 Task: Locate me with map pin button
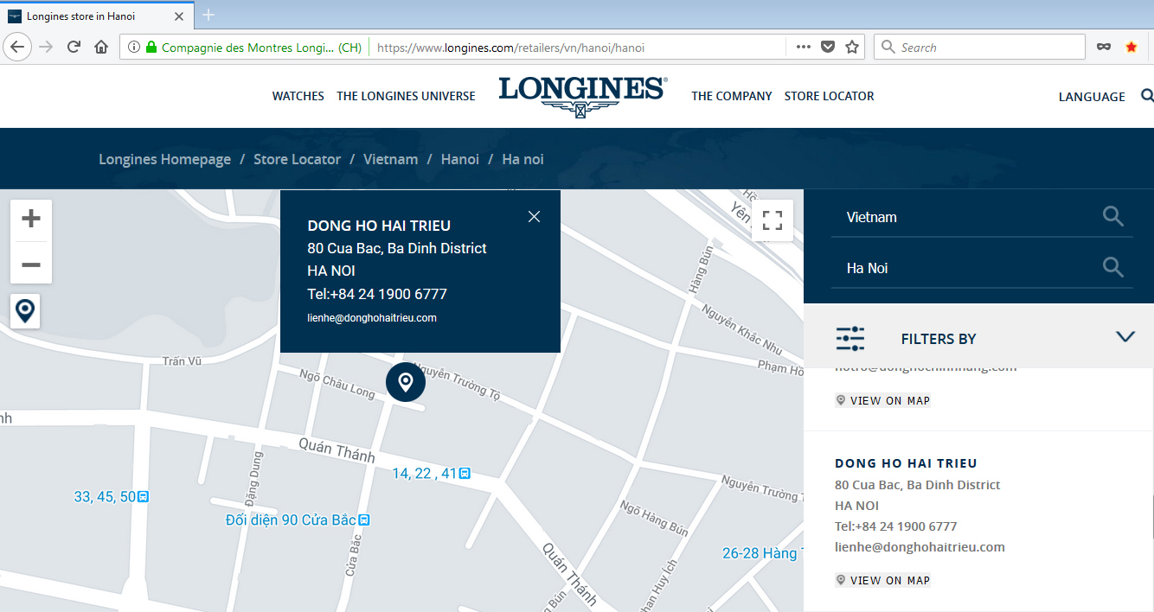pos(25,310)
